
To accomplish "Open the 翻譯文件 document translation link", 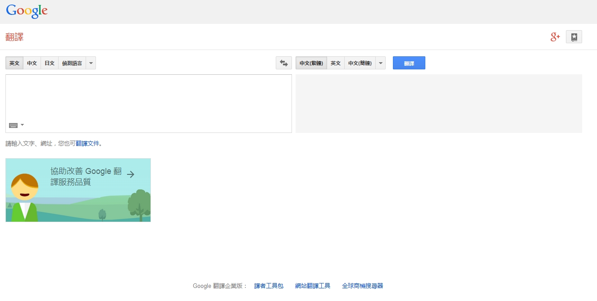I will [87, 144].
